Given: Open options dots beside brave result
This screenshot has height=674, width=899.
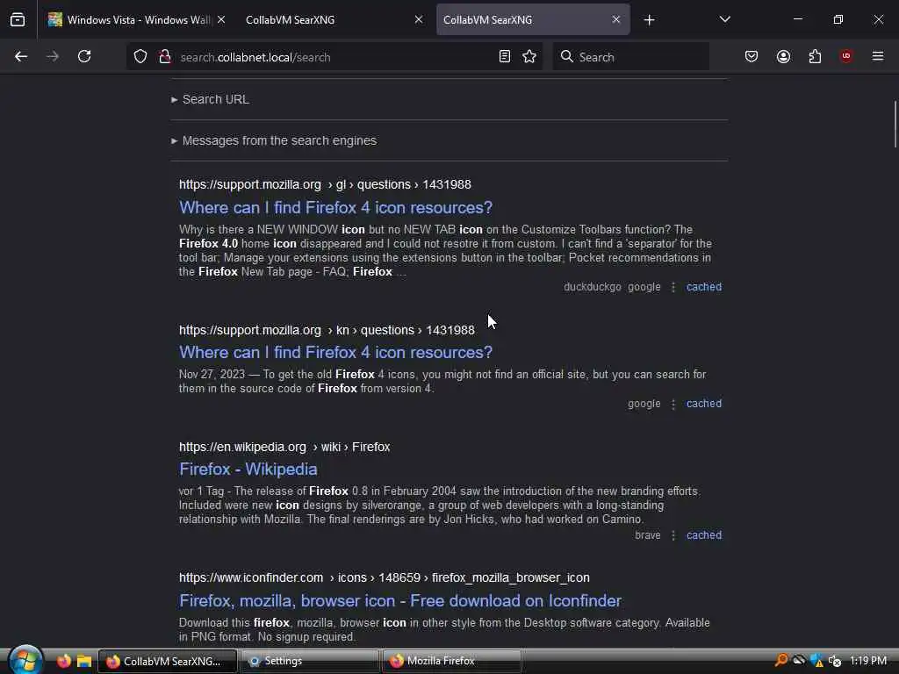Looking at the screenshot, I should click(x=673, y=535).
